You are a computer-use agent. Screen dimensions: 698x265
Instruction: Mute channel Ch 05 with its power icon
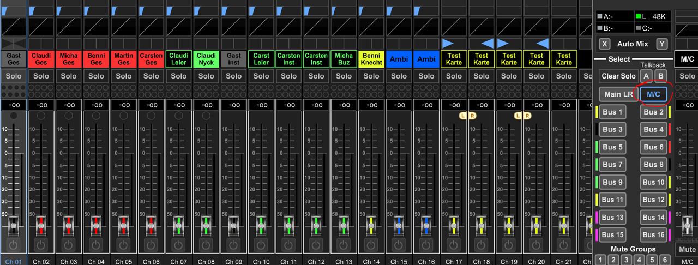pos(124,245)
